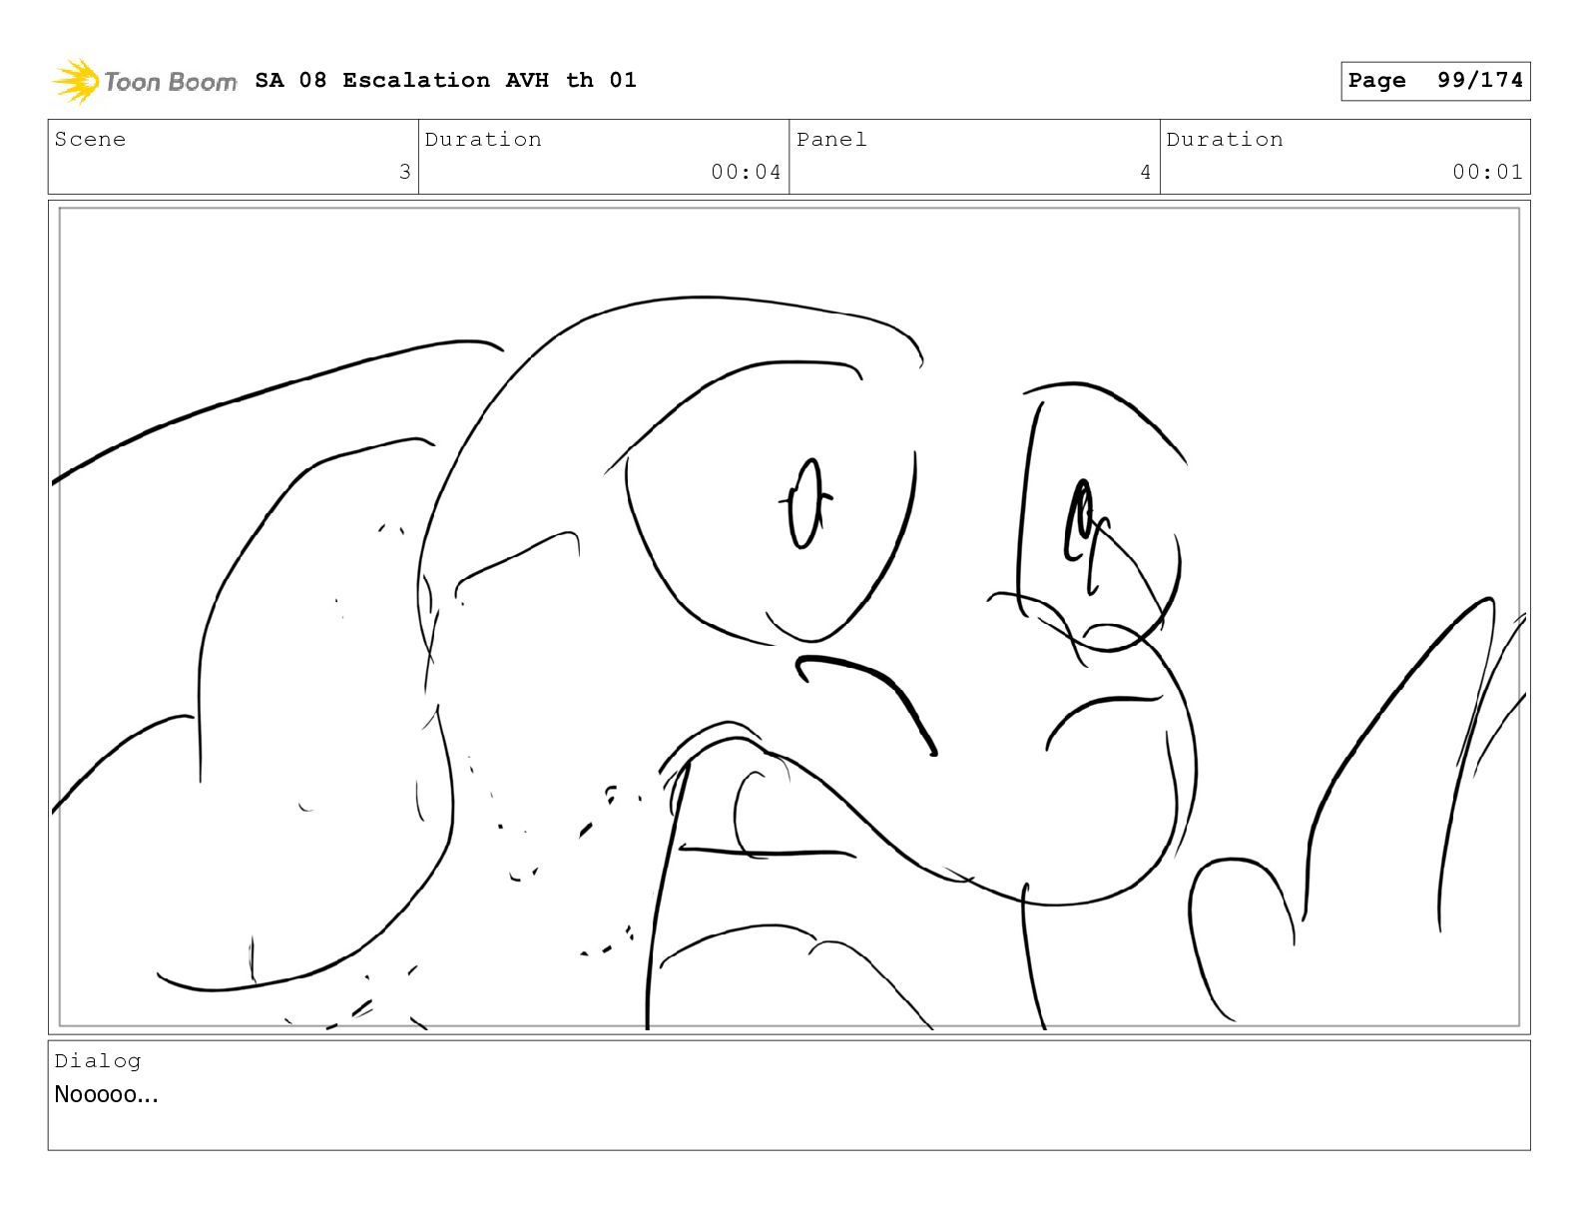Click the 'Dialog' label
The width and height of the screenshot is (1581, 1222).
[98, 1061]
